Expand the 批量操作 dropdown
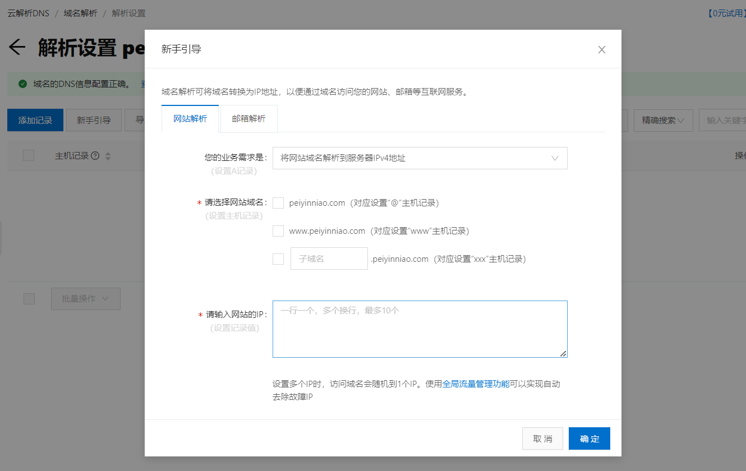Screen dimensions: 746x471 [85, 298]
